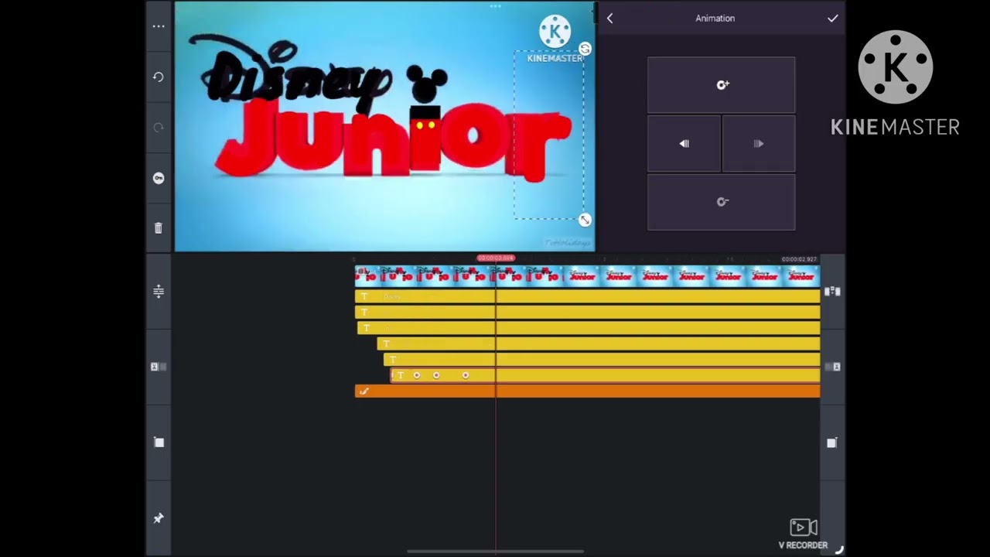The image size is (990, 557).
Task: Expand the timeline with the expand tracks icon
Action: click(x=159, y=291)
